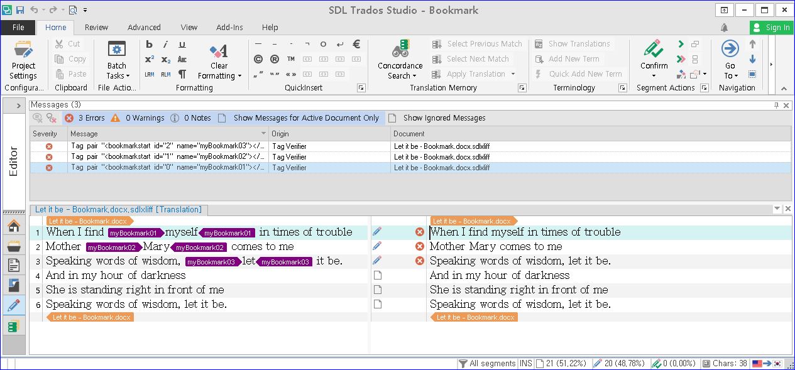Open Concordance Search
Viewport: 795px width, 370px height.
[x=400, y=60]
